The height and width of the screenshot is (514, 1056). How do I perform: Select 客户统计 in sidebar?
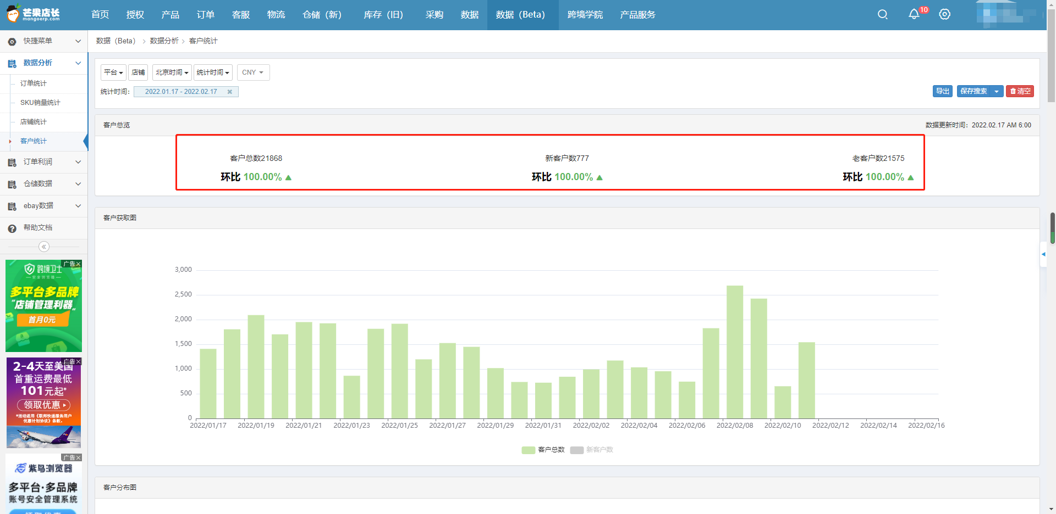point(34,141)
